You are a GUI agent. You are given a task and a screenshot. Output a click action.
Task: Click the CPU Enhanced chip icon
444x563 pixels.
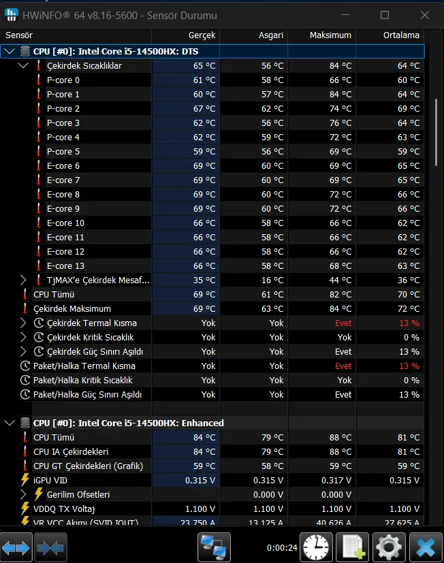[x=25, y=423]
